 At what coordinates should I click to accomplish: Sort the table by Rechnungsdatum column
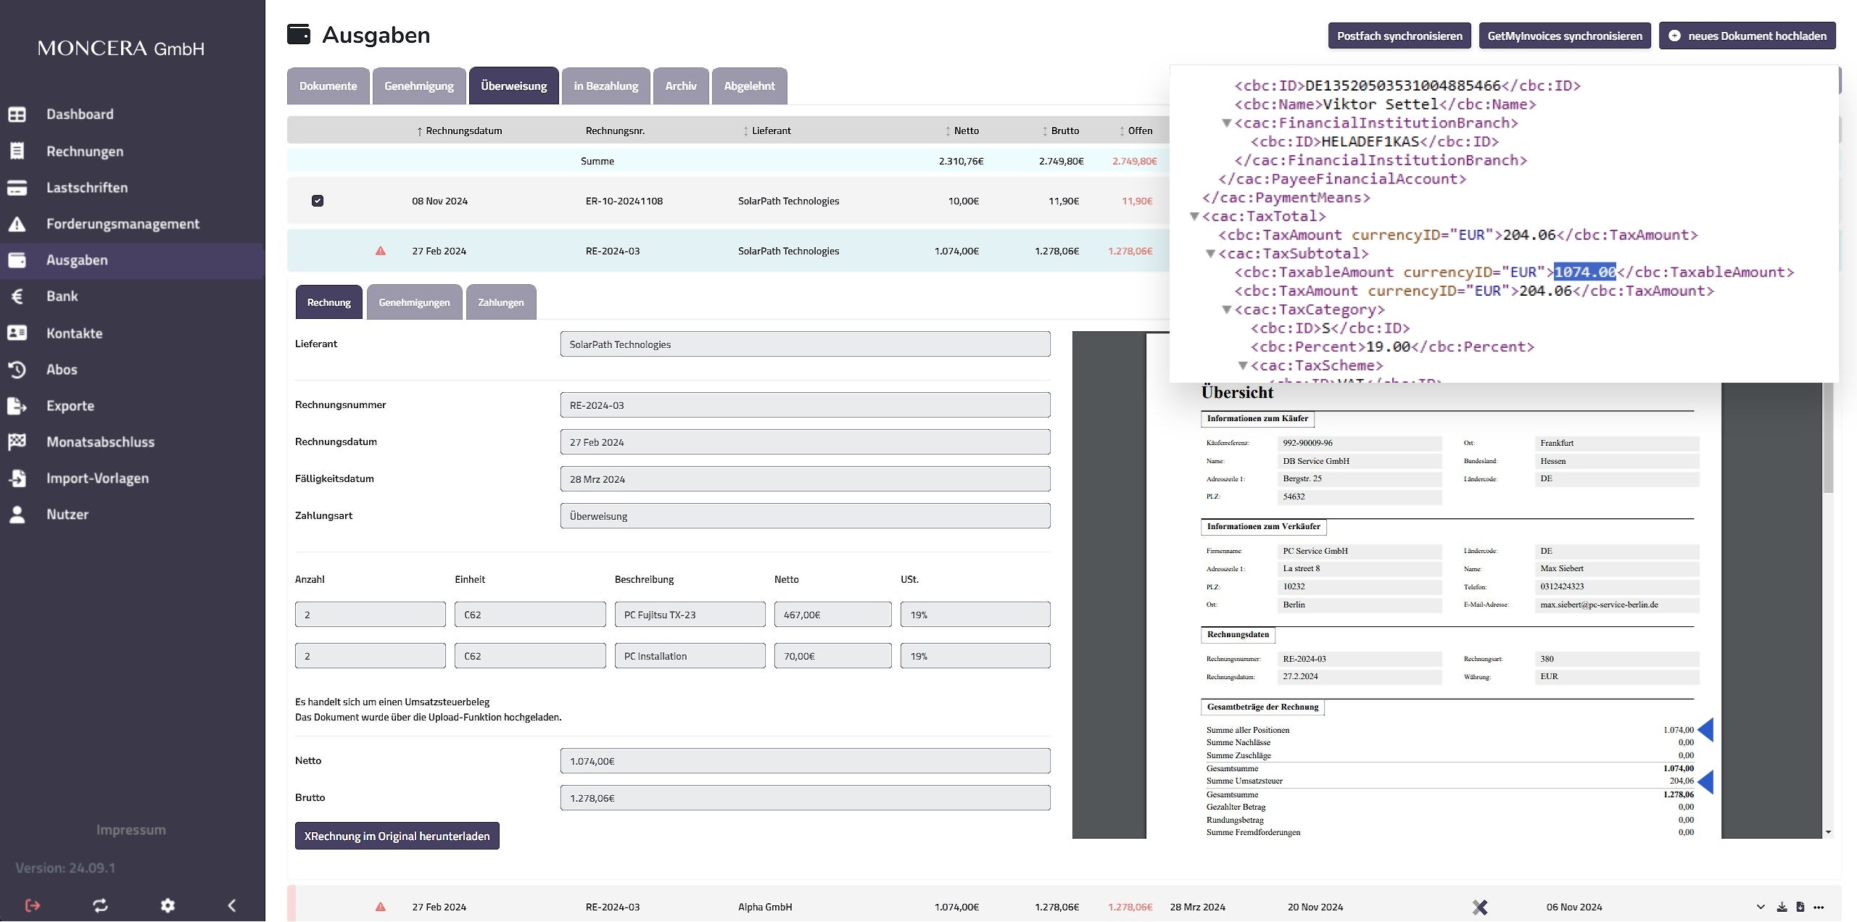pos(463,130)
